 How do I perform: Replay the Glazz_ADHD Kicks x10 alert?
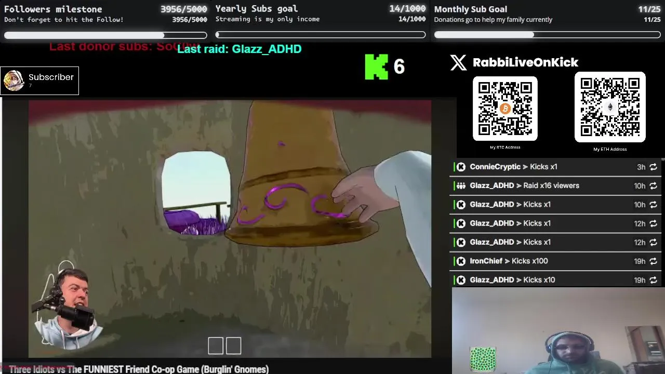[653, 280]
